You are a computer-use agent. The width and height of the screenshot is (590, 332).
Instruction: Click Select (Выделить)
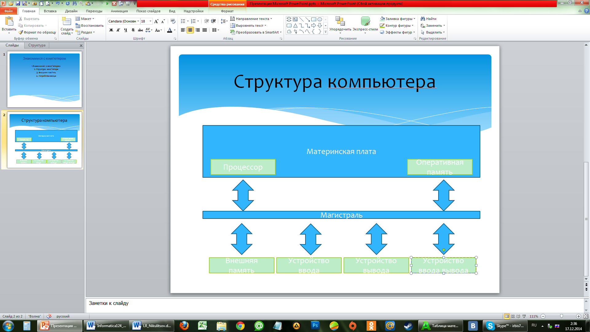click(433, 32)
